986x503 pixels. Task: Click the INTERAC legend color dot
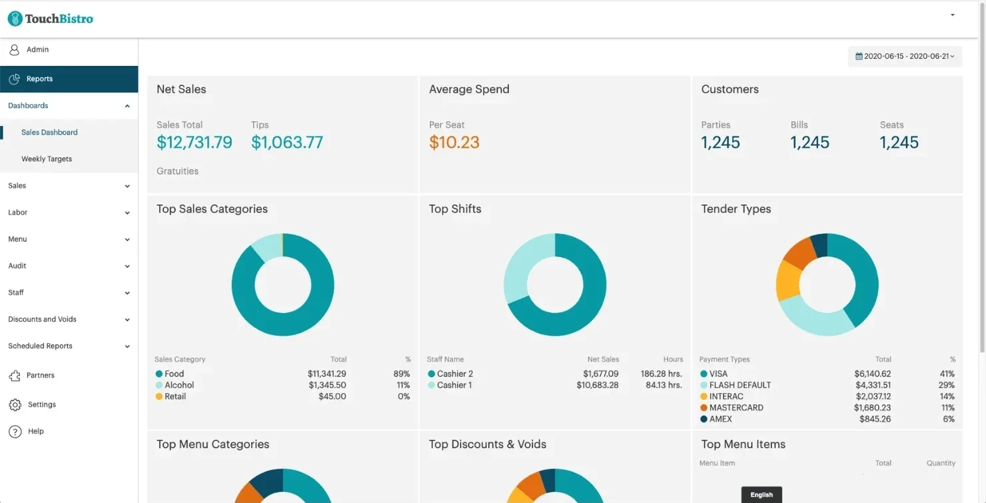[704, 397]
